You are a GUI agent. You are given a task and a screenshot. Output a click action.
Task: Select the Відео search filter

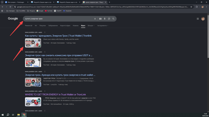(83, 26)
